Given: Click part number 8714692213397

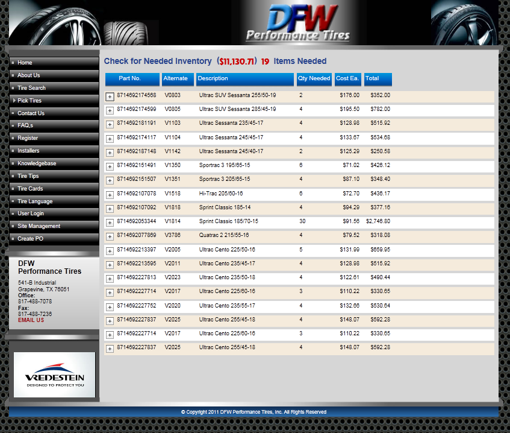Looking at the screenshot, I should point(137,250).
